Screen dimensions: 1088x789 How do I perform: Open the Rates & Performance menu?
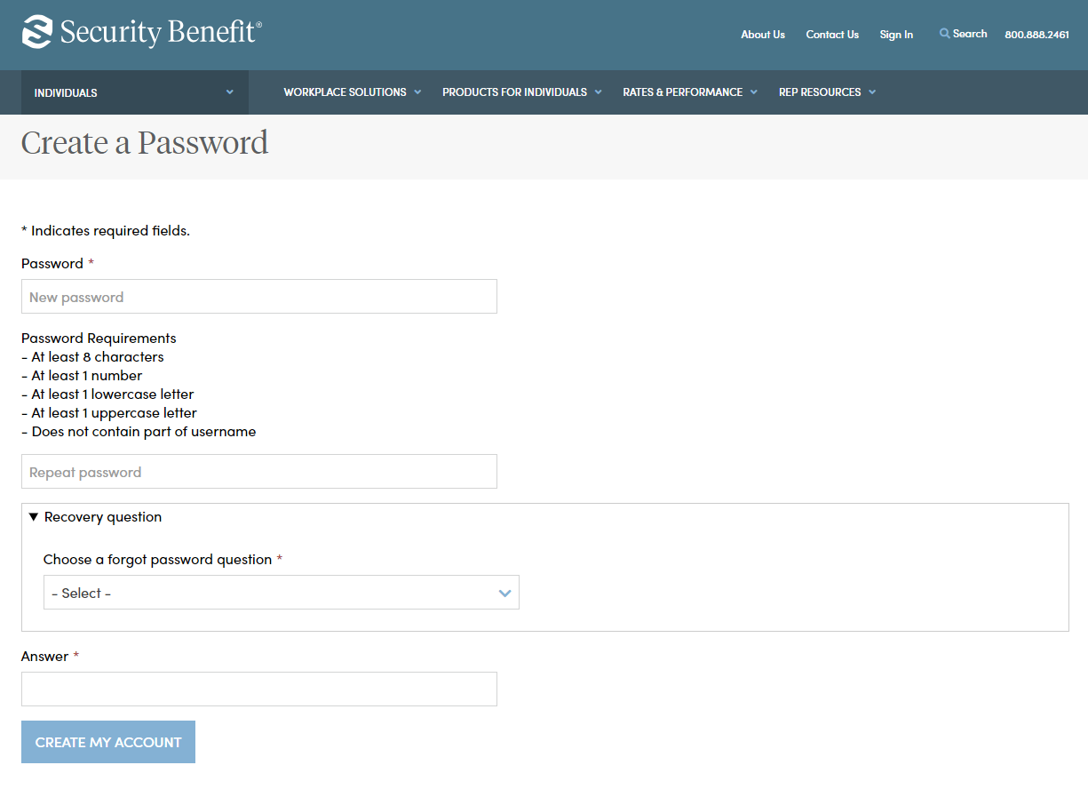[690, 92]
